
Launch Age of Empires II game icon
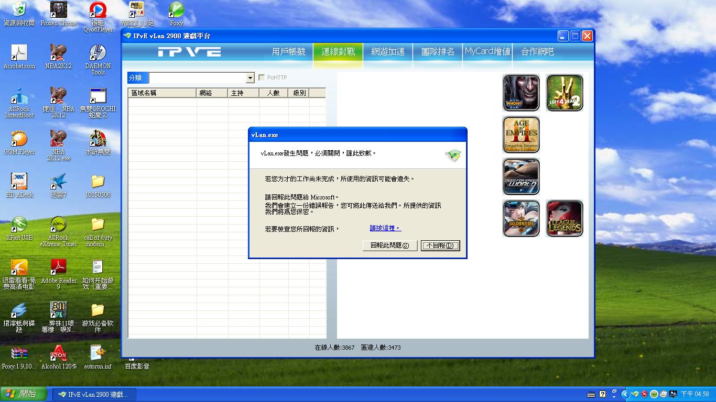pyautogui.click(x=520, y=135)
